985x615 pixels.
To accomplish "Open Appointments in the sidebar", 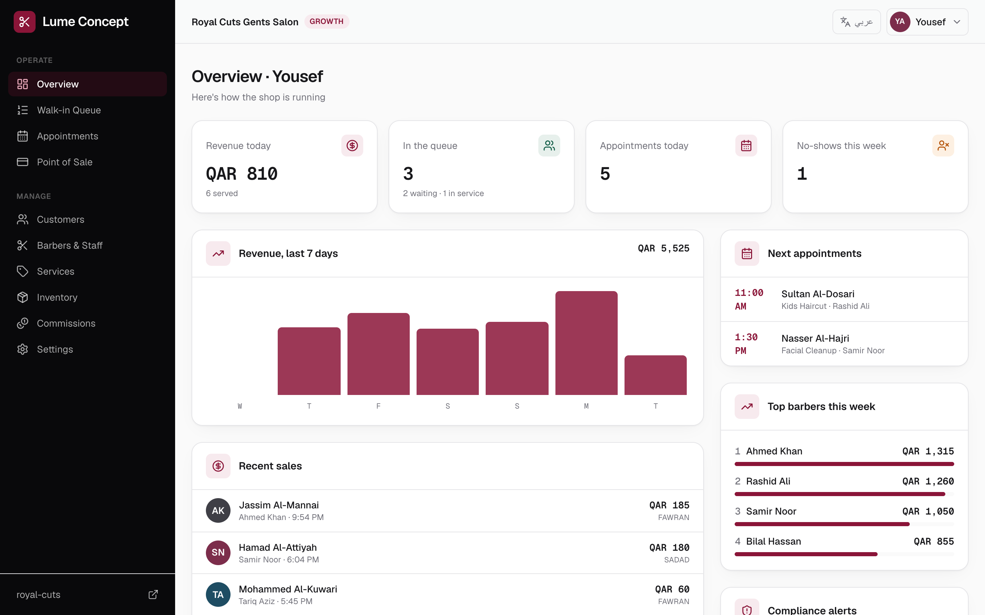I will [x=88, y=136].
